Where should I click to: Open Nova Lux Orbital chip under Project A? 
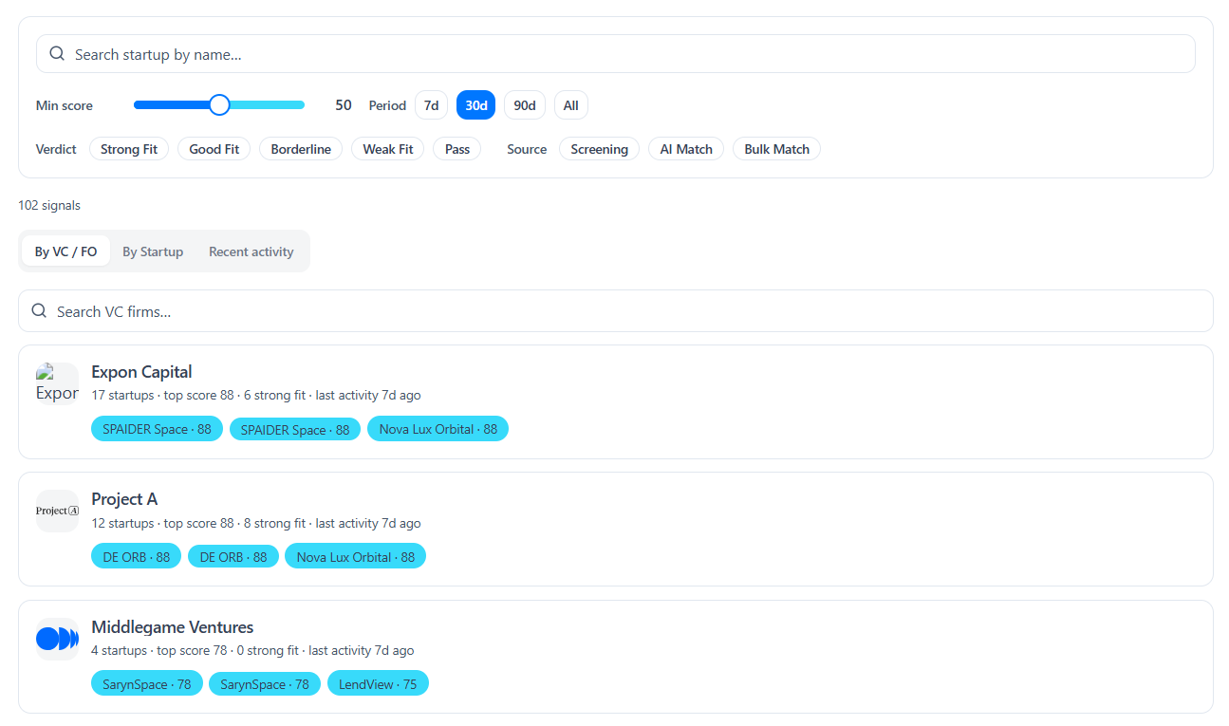point(356,557)
